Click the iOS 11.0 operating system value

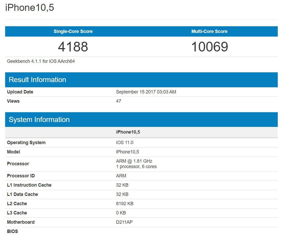[x=125, y=143]
